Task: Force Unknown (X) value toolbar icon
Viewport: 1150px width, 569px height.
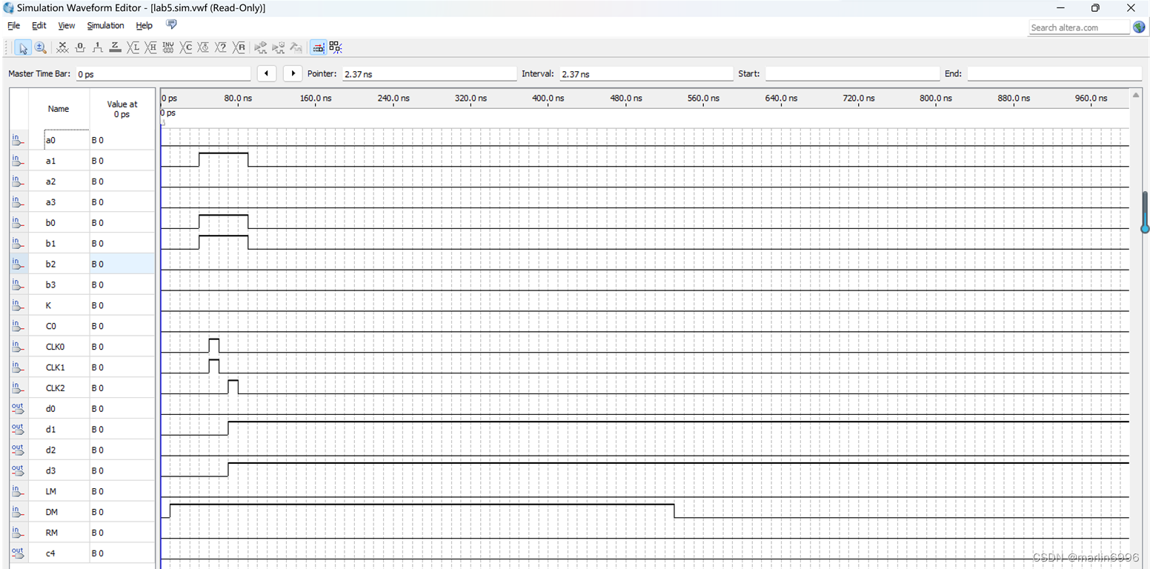Action: [62, 47]
